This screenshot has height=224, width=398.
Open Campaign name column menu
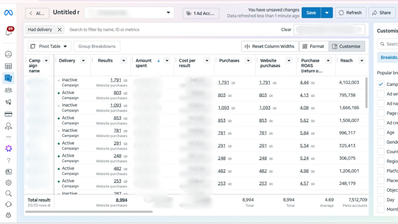pyautogui.click(x=46, y=61)
